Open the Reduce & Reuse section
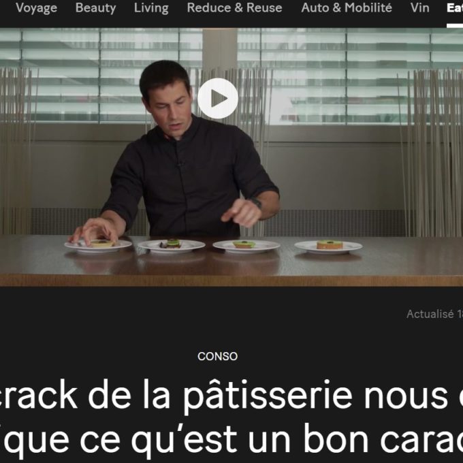This screenshot has height=463, width=463. (234, 8)
